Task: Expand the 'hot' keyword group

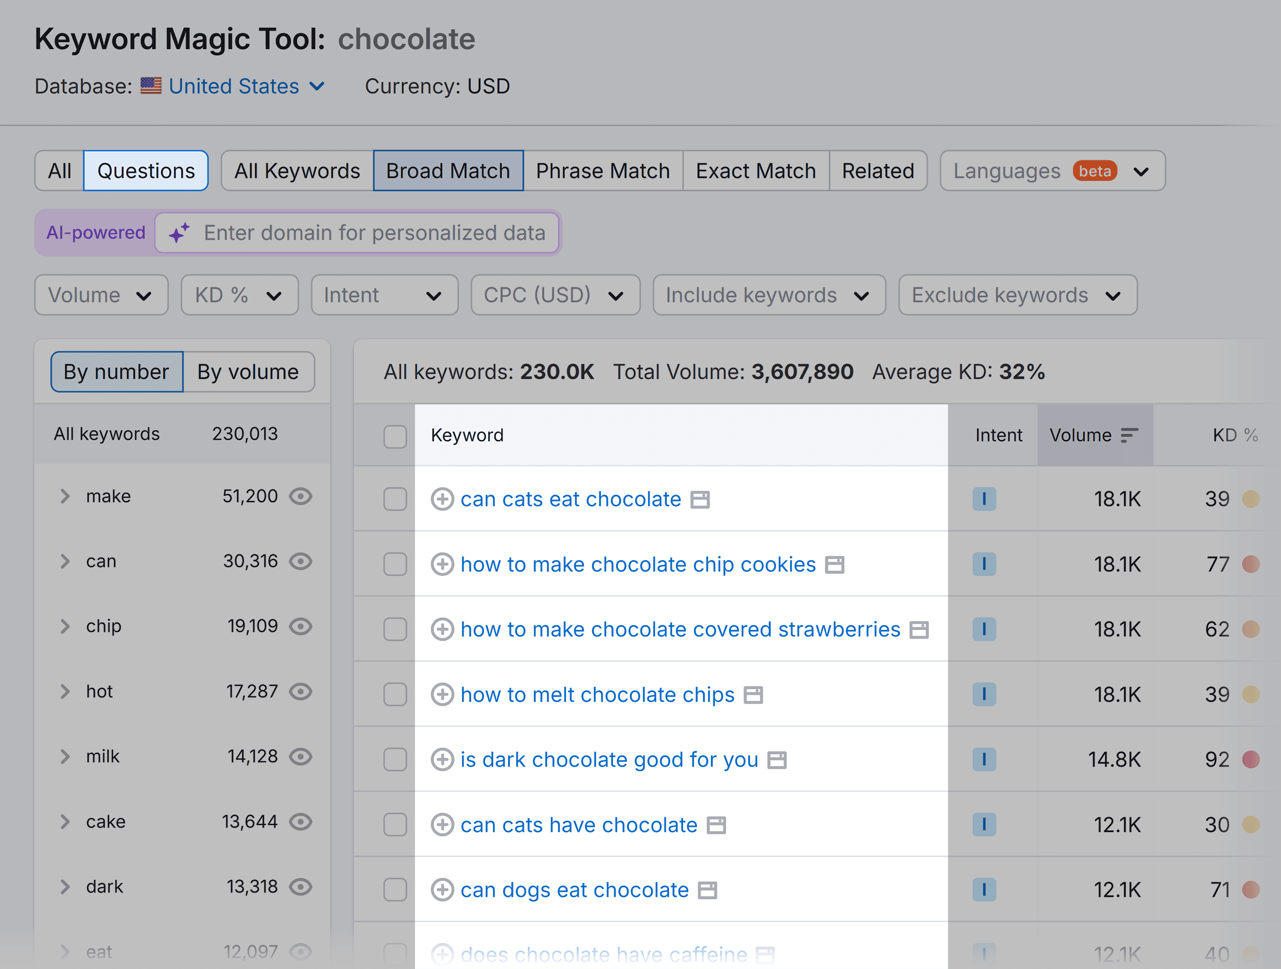Action: point(65,692)
